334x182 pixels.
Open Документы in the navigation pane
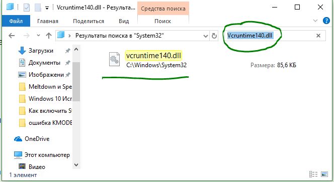(44, 63)
